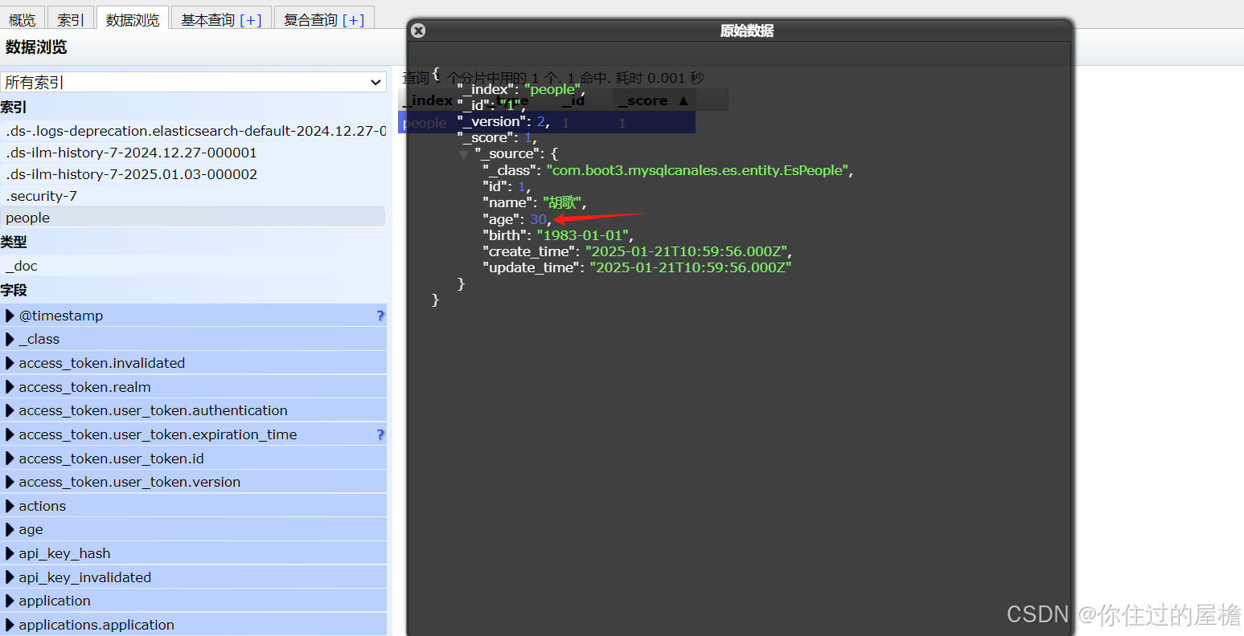Click the help ? icon beside expiration_time

380,434
